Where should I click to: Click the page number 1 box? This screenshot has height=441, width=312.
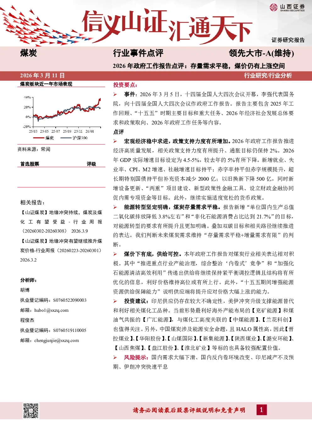(261, 410)
